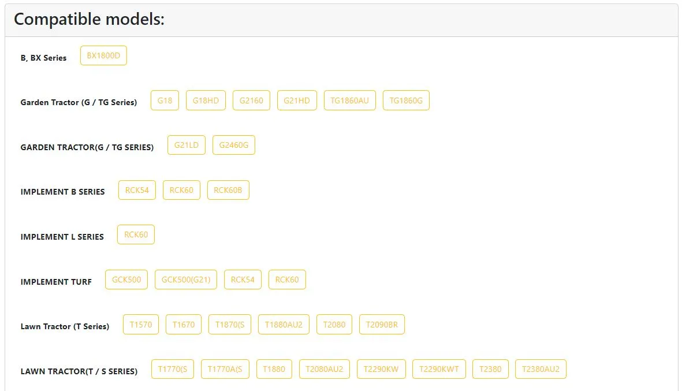
Task: Choose the G18HD model button
Action: tap(206, 100)
